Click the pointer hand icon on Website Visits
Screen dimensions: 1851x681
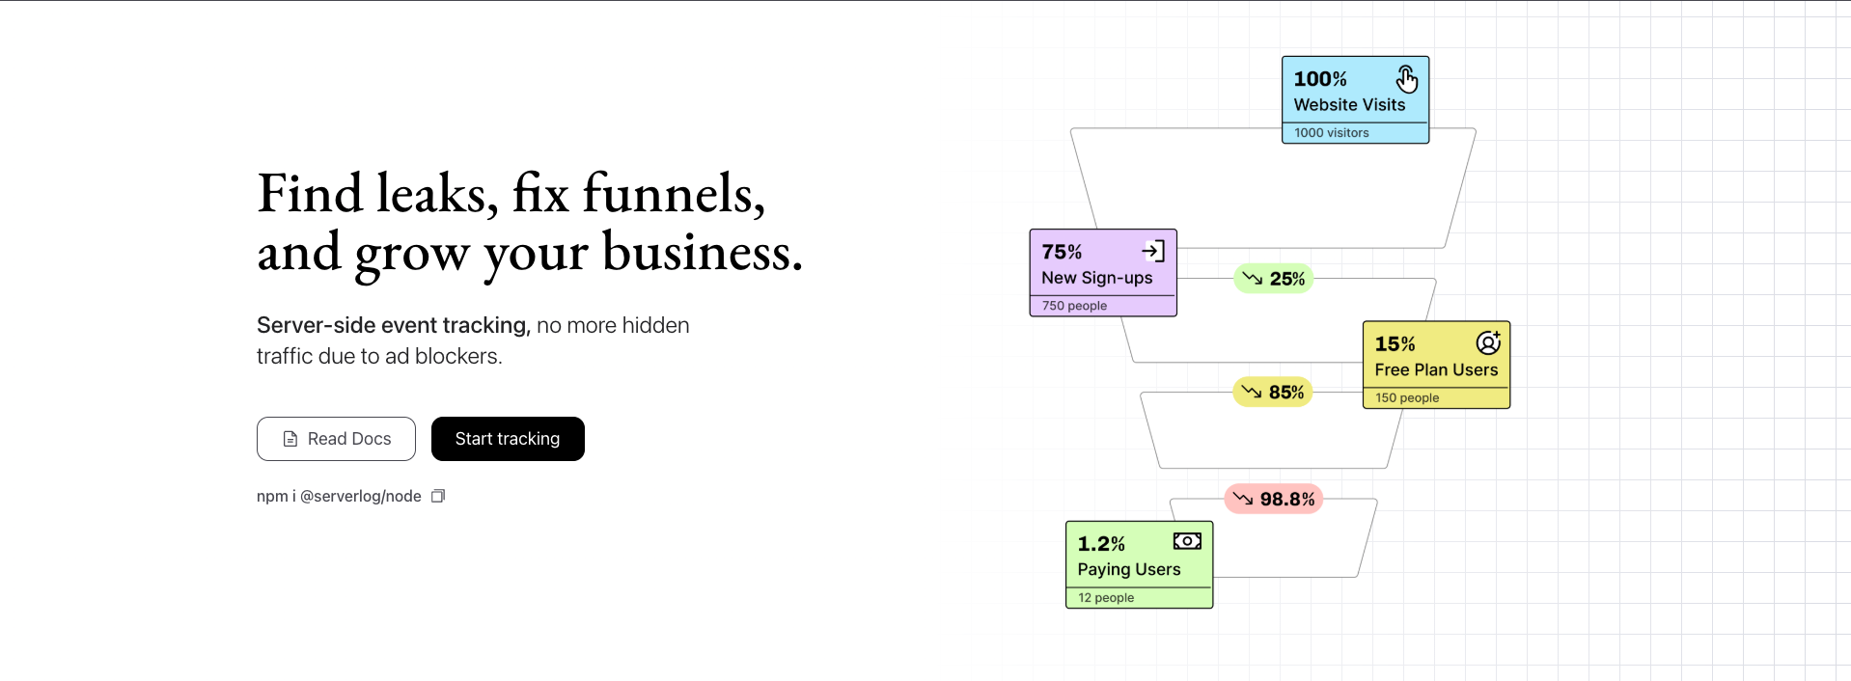click(x=1406, y=78)
